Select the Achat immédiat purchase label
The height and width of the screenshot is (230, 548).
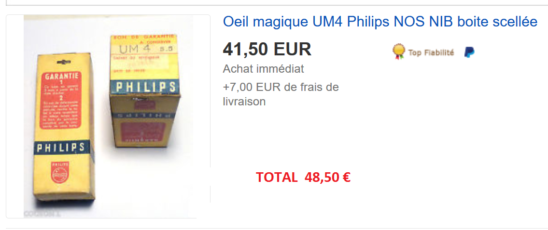tap(264, 69)
